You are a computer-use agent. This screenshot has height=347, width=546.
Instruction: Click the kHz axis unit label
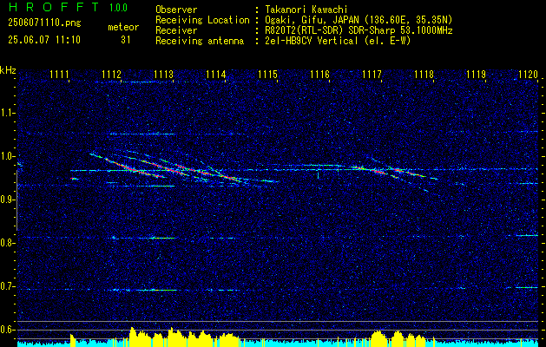tap(8, 70)
